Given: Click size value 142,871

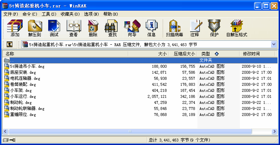Looking at the screenshot, I should click(159, 72).
